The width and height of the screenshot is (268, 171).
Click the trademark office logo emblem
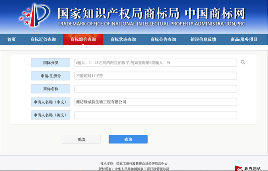pos(35,15)
